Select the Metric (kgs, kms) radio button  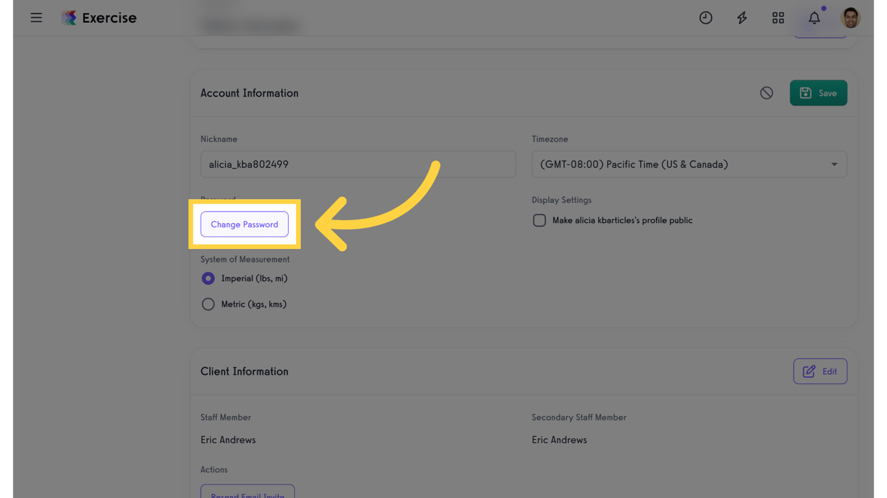pyautogui.click(x=208, y=303)
